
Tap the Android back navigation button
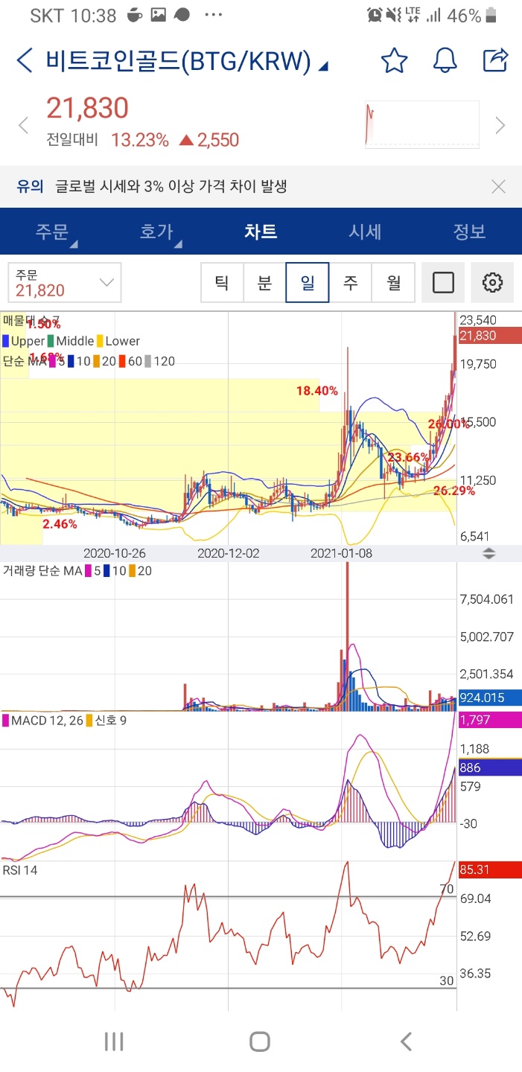pyautogui.click(x=406, y=1041)
